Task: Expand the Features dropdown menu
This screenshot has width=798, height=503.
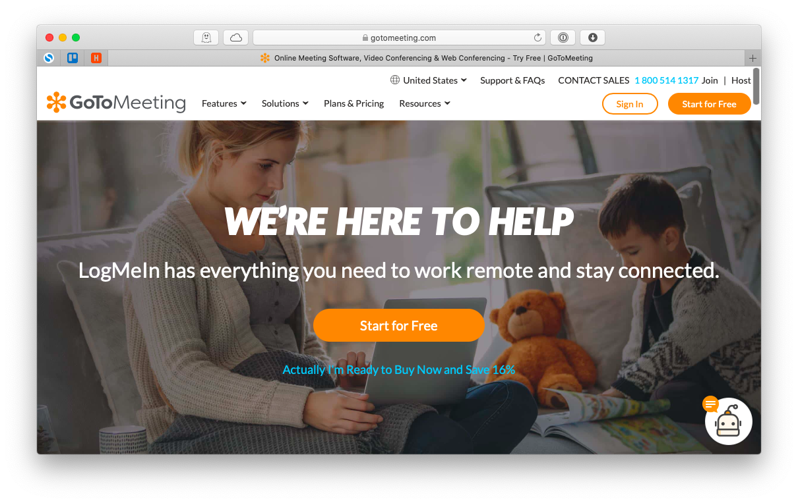Action: [224, 103]
